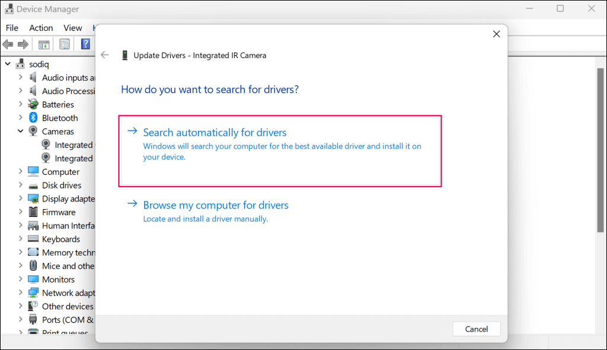
Task: Click the Firmware chip icon
Action: point(34,212)
